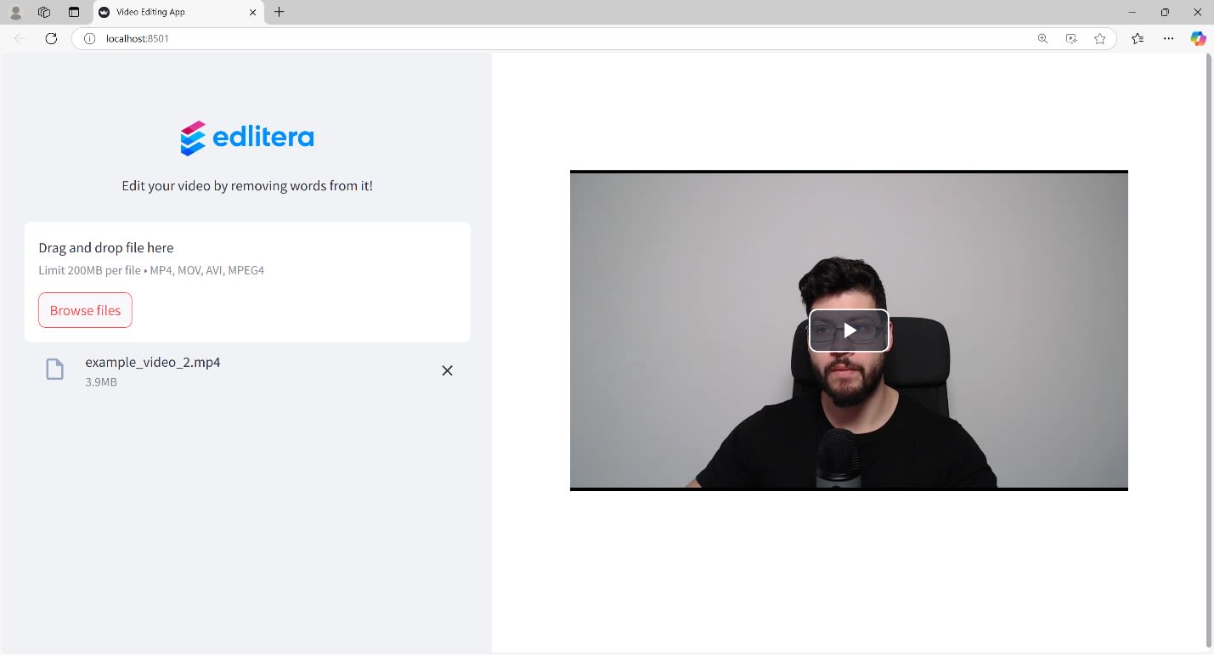Click the 'Drag and drop file here' text

click(x=106, y=248)
